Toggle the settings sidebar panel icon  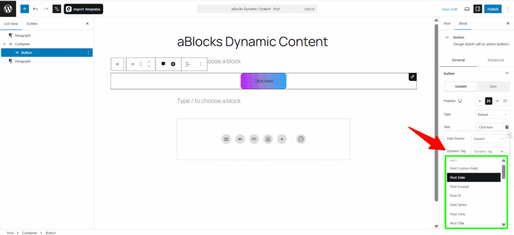(478, 9)
